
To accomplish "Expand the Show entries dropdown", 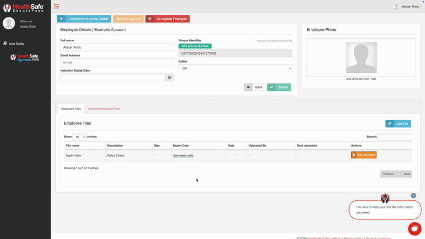I will pos(79,136).
